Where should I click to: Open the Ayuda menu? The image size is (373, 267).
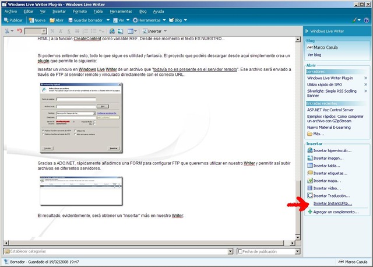coord(159,12)
